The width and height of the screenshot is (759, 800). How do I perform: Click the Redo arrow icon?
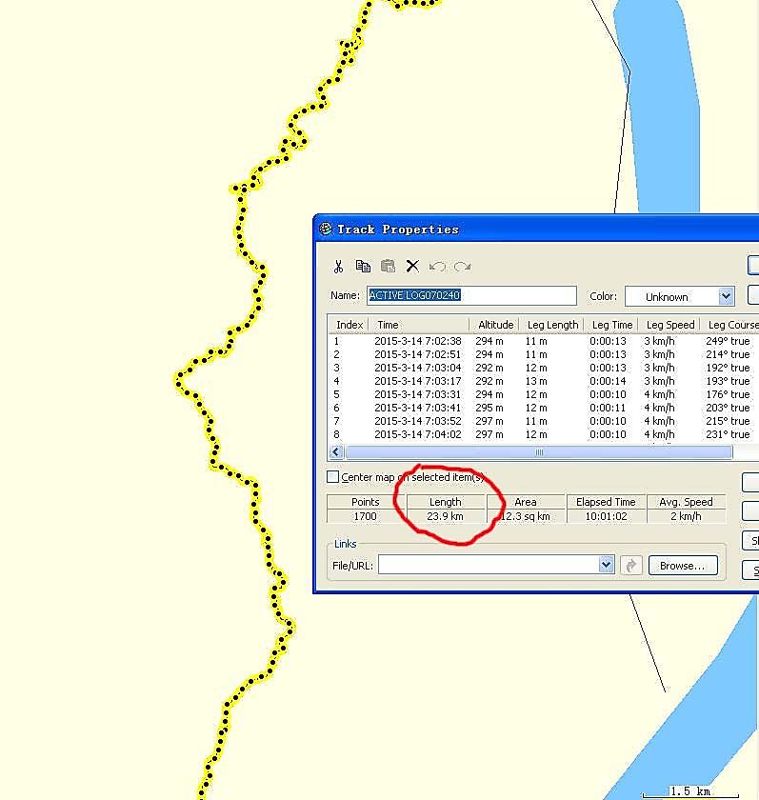[462, 267]
